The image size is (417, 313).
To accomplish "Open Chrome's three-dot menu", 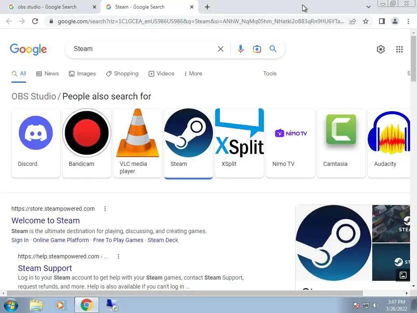I will (408, 21).
